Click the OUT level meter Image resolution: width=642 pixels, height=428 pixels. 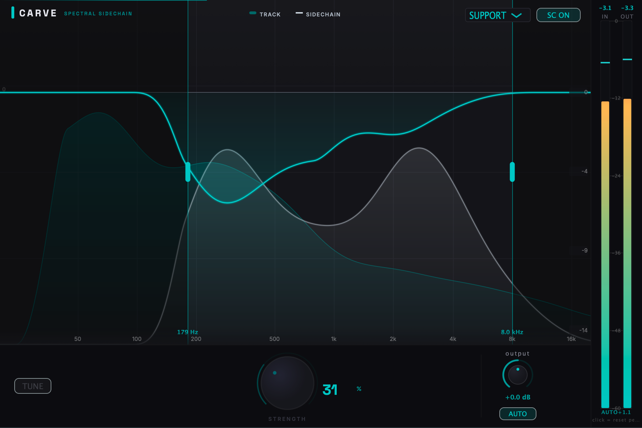coord(627,214)
